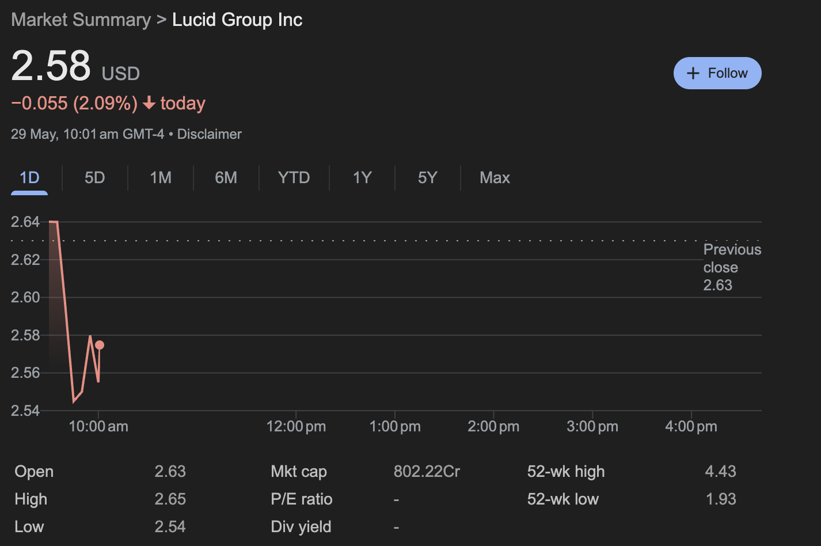Open the Disclaimer link

click(210, 134)
